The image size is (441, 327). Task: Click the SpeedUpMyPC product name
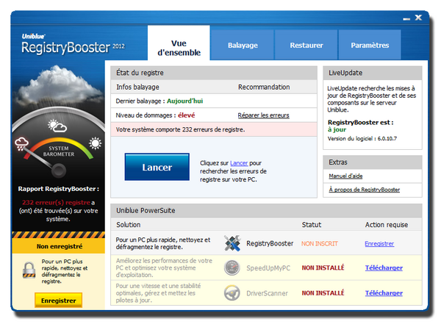tap(268, 268)
